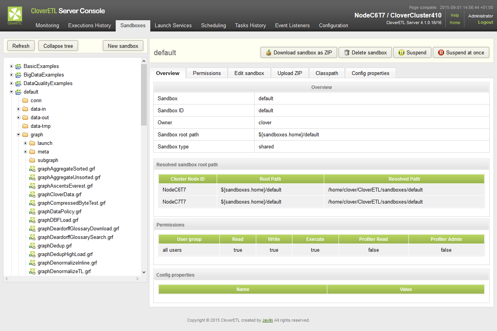Open the Scheduling menu tab
This screenshot has width=497, height=331.
coord(213,25)
